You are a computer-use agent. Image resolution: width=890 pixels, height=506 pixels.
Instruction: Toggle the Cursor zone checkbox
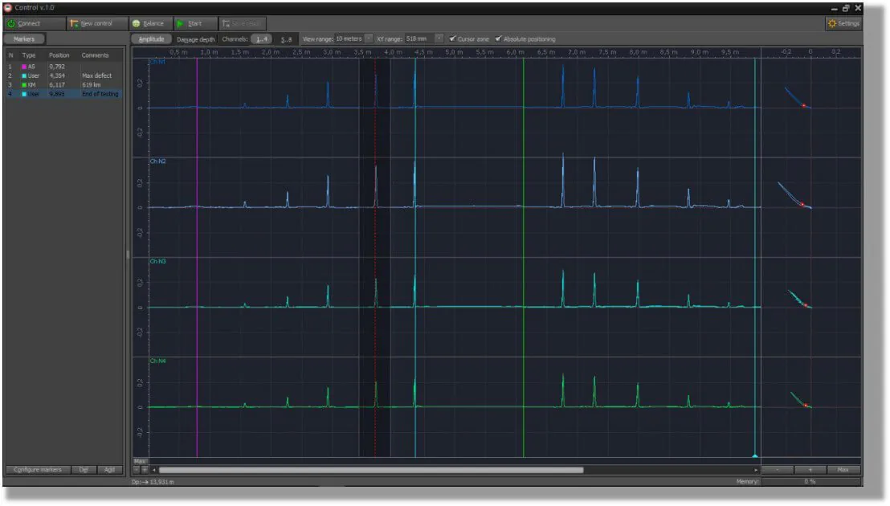(x=452, y=39)
